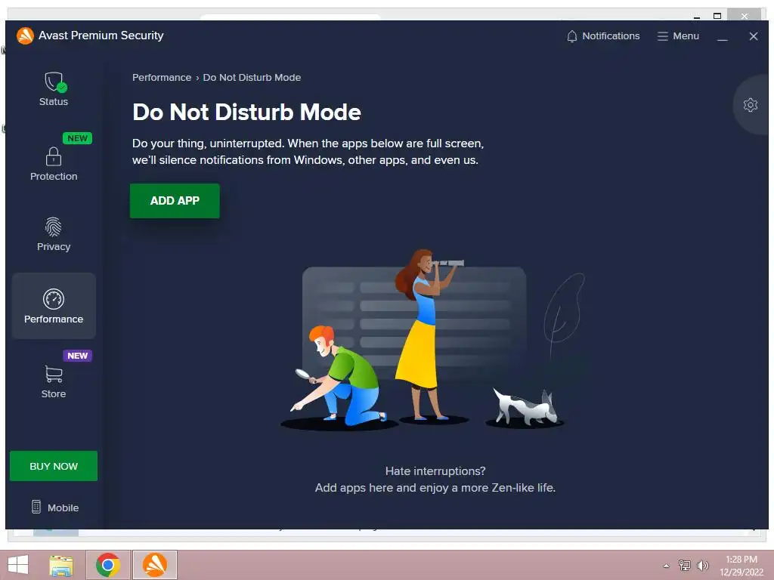Open network tray icon
This screenshot has width=774, height=580.
click(x=684, y=565)
